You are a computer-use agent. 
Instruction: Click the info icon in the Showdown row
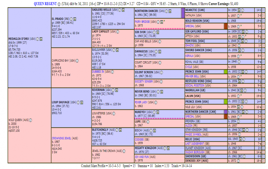[244, 156]
